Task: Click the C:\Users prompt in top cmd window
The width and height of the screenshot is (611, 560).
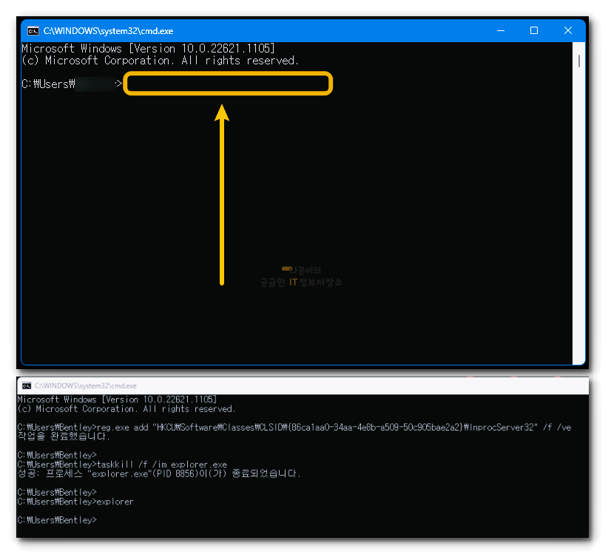Action: coord(72,84)
